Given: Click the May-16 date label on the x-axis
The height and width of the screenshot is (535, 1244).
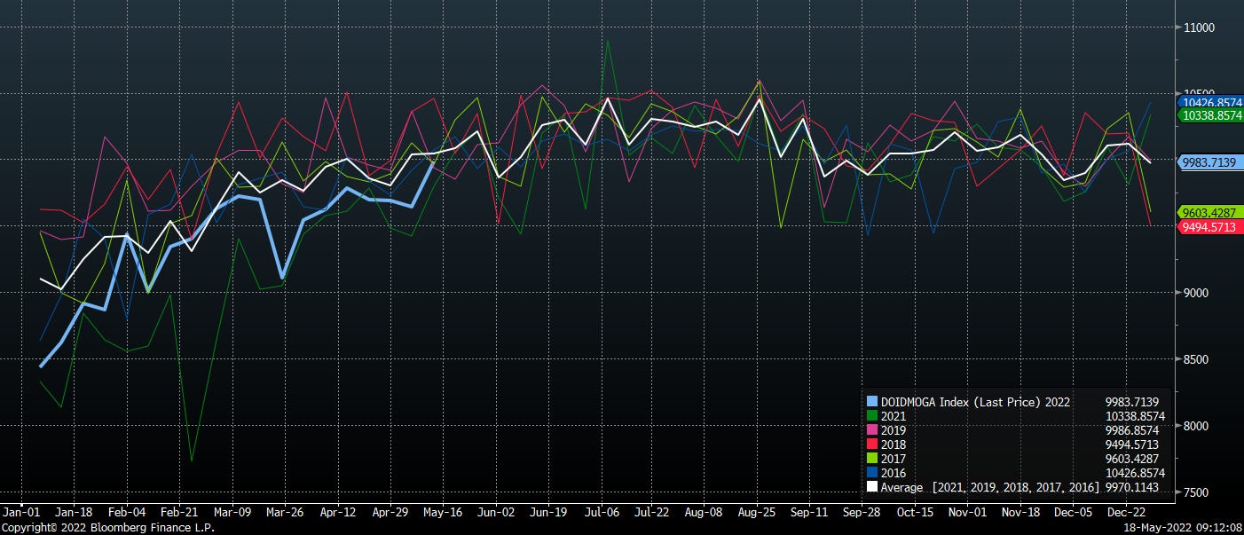Looking at the screenshot, I should (443, 513).
